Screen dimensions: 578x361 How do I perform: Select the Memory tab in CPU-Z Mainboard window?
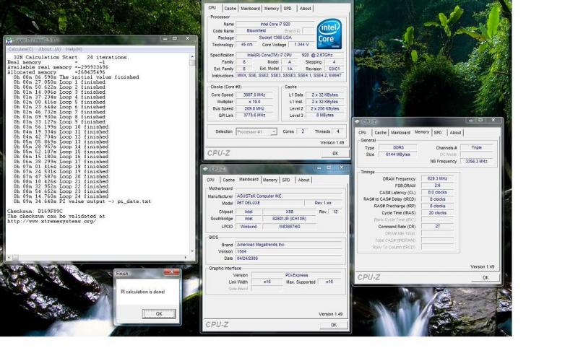click(x=269, y=180)
